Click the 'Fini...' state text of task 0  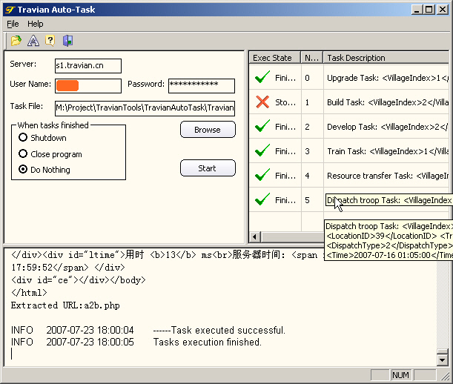(285, 78)
